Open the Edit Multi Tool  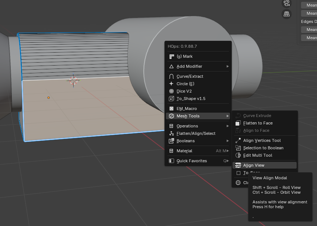(x=265, y=155)
